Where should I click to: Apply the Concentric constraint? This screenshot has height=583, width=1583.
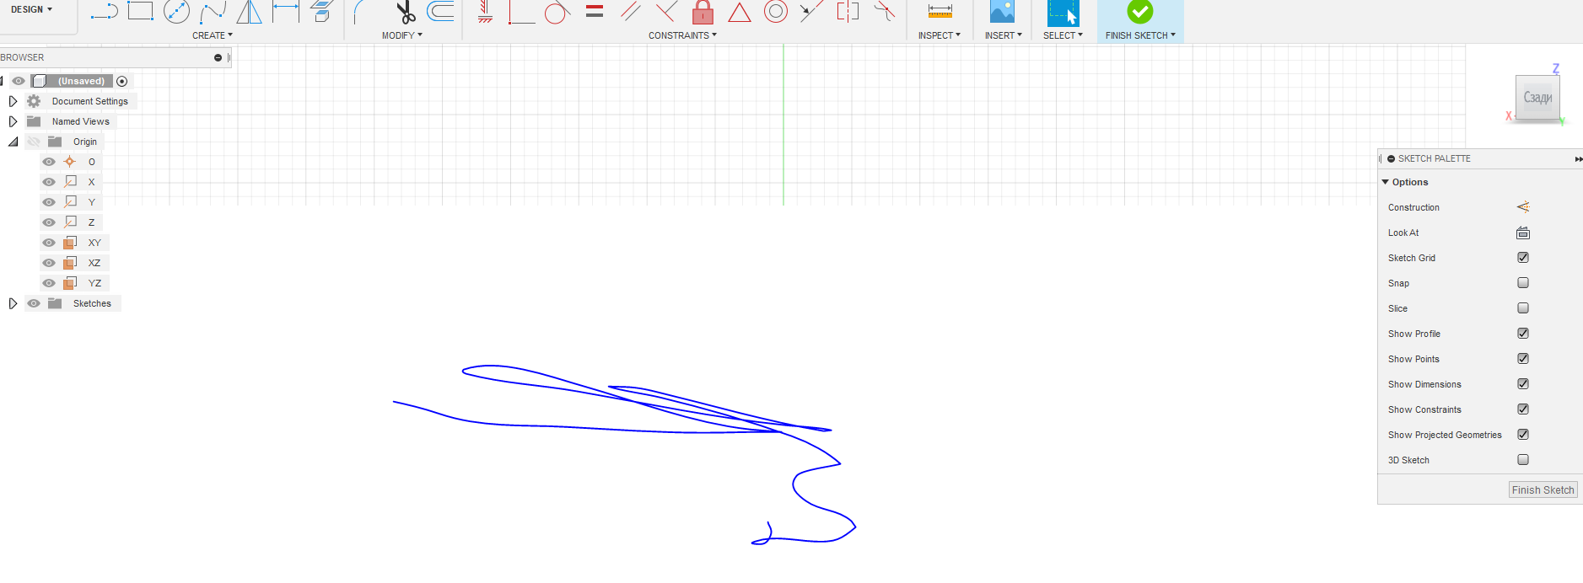pos(776,11)
